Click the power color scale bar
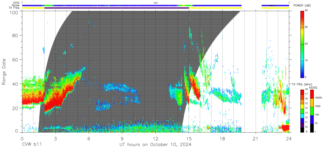Viewport: 325px width, 150px height. point(302,44)
